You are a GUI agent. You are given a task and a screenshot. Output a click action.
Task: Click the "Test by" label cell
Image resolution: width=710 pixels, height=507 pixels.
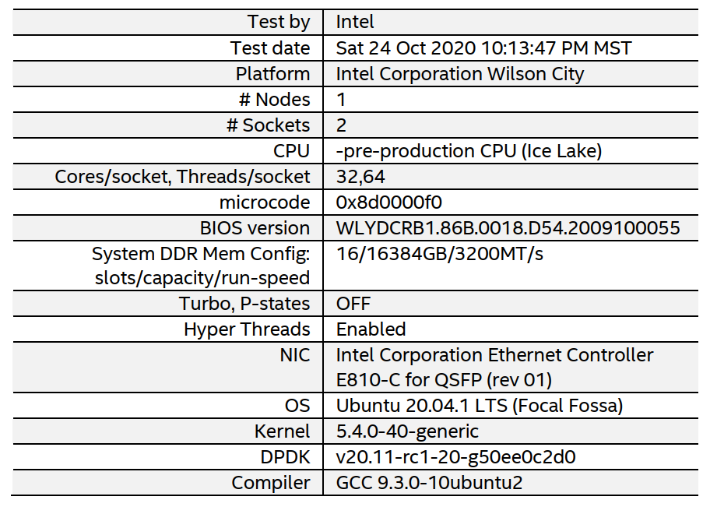pos(278,22)
